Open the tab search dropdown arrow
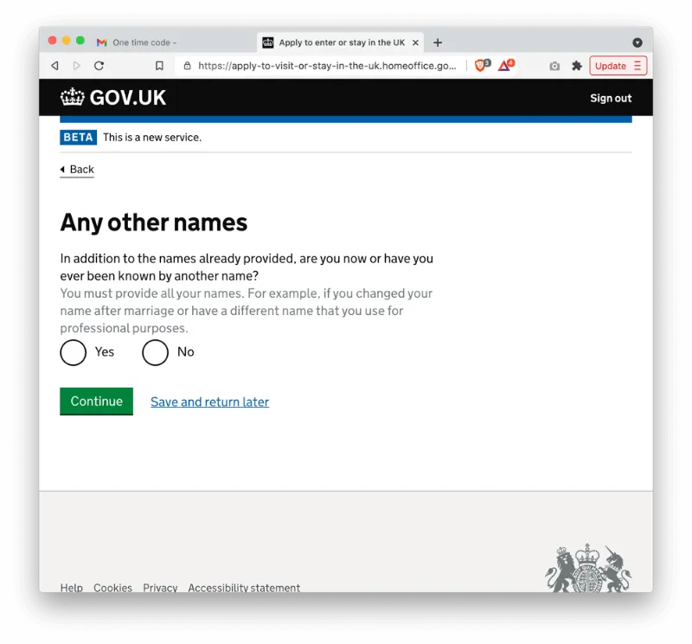This screenshot has width=692, height=644. [637, 42]
